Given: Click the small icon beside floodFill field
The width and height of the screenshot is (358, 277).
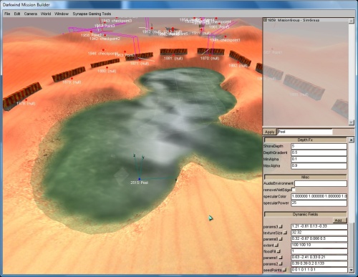Looking at the screenshot, I should tap(279, 251).
